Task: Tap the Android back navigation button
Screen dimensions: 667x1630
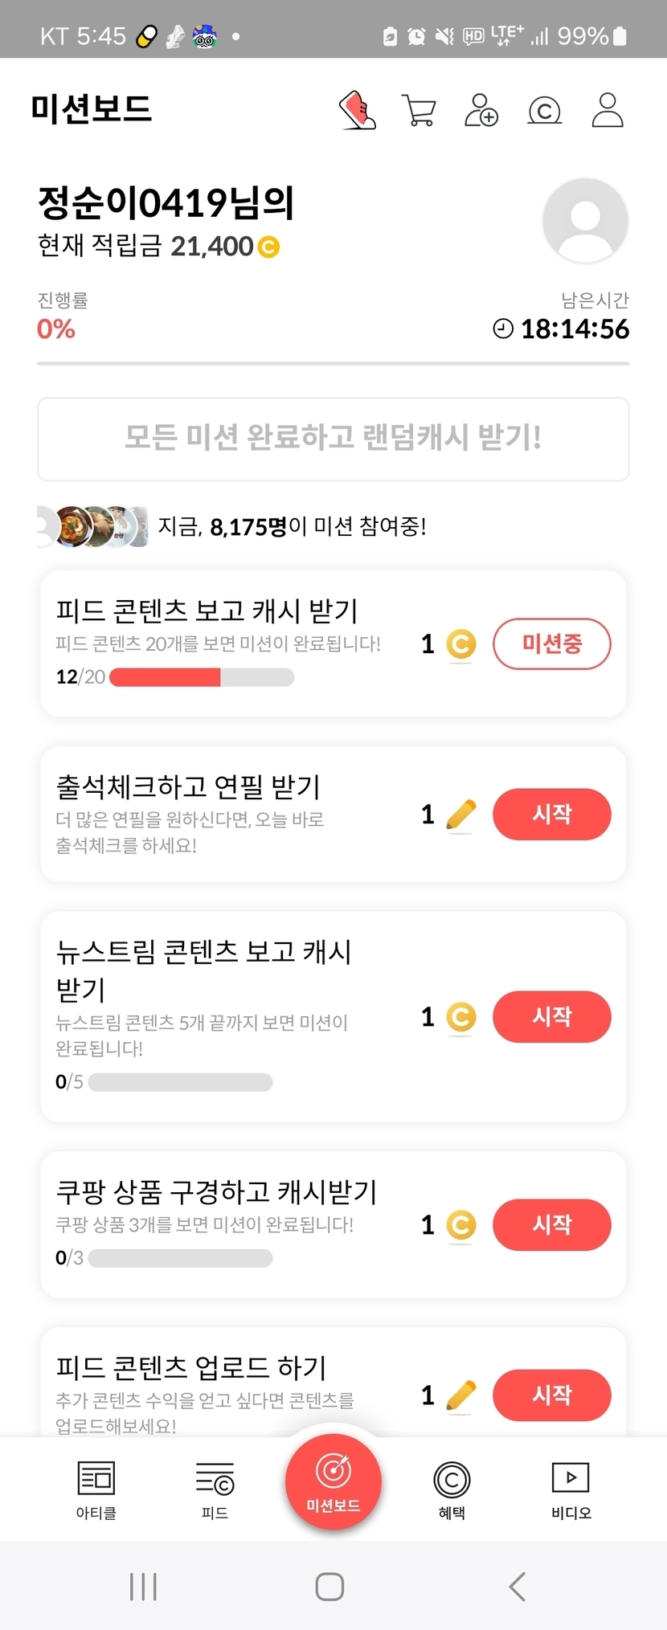Action: pos(518,1587)
